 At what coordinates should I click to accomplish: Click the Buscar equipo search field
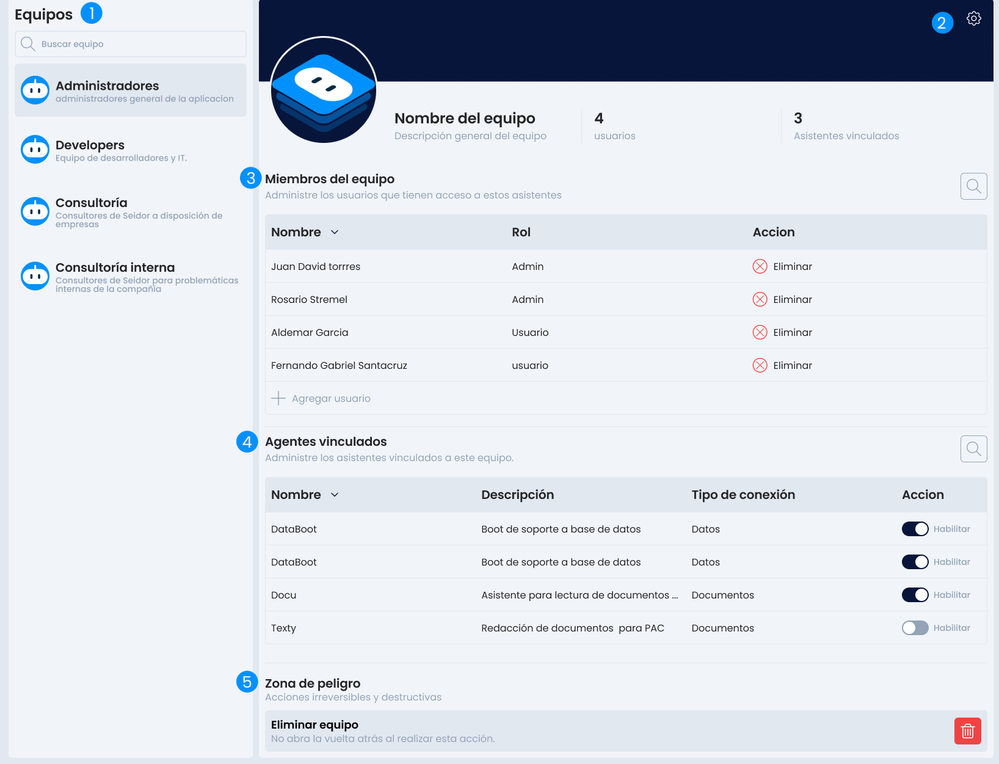click(x=131, y=44)
